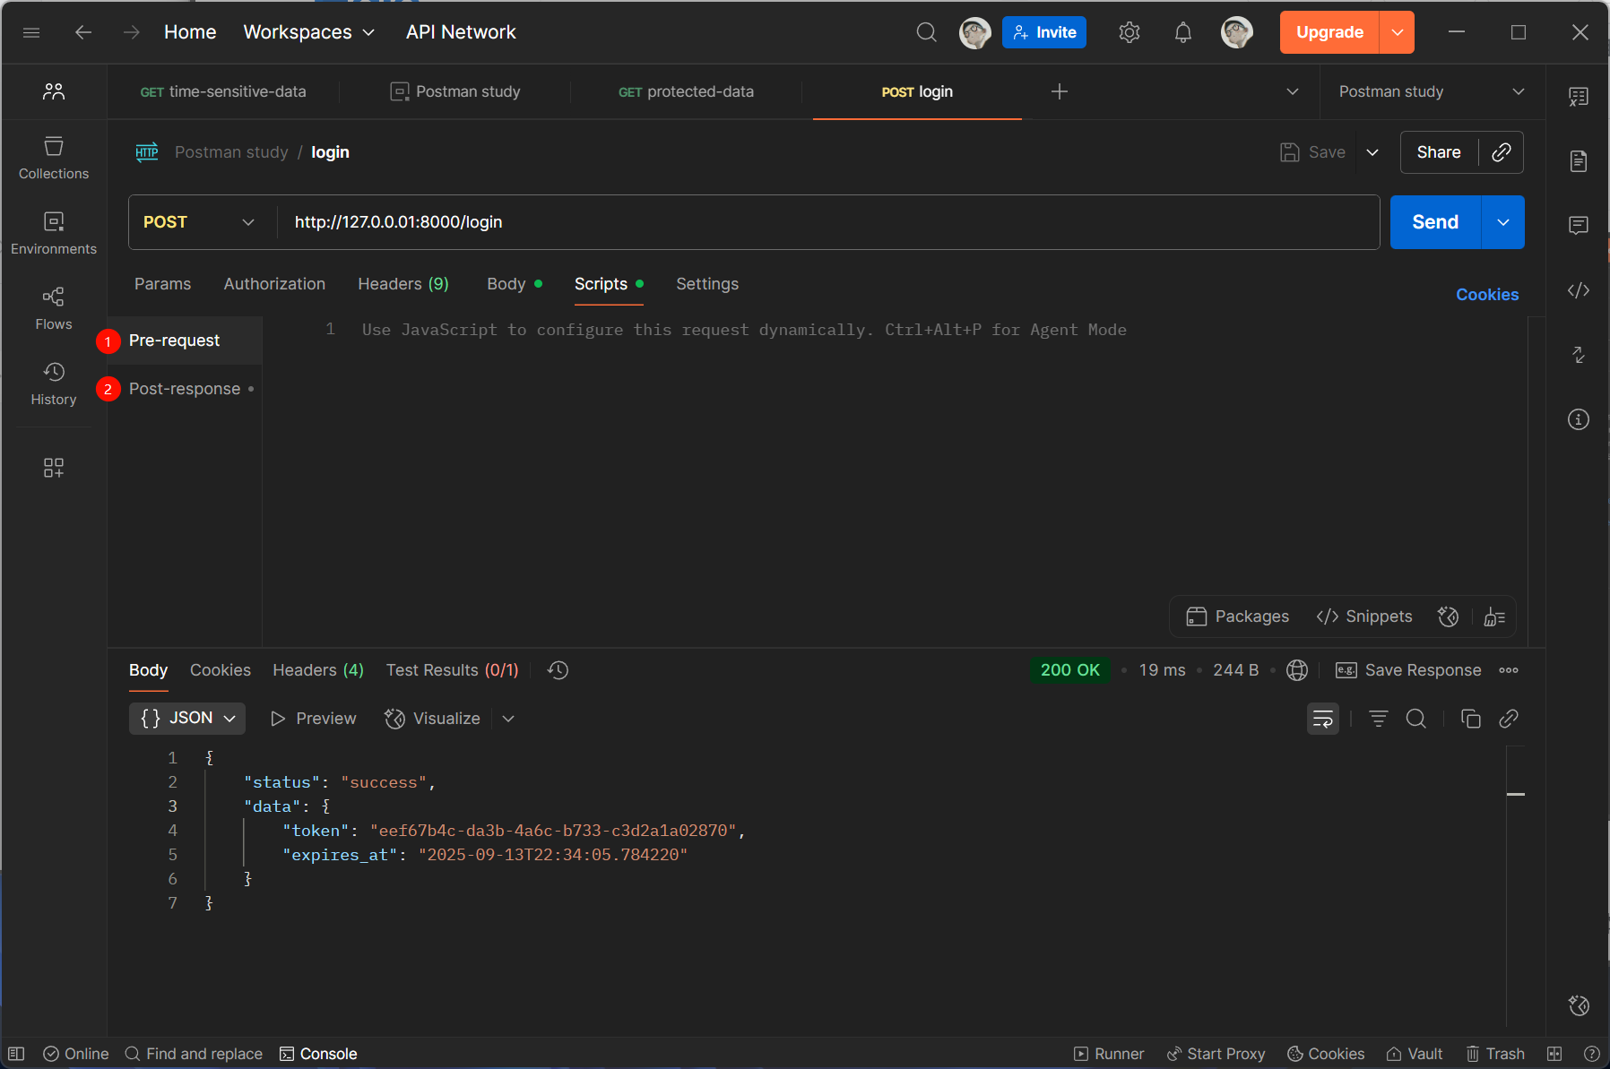Screen dimensions: 1610x1069
Task: Expand the Visualize options chevron
Action: tap(508, 719)
